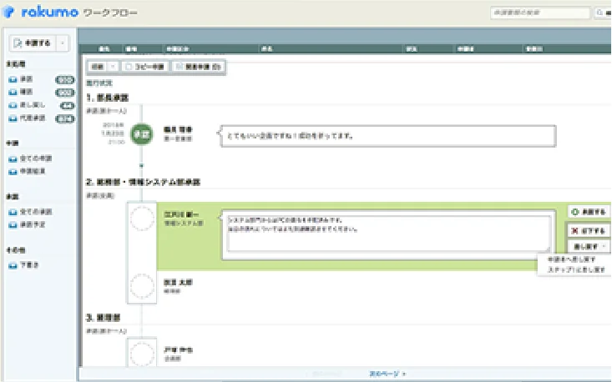Click the rakumo logo icon
This screenshot has width=612, height=382.
pyautogui.click(x=8, y=12)
